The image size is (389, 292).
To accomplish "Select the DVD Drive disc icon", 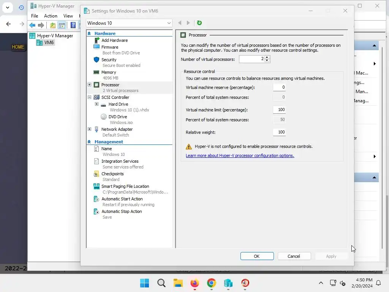I will [104, 117].
